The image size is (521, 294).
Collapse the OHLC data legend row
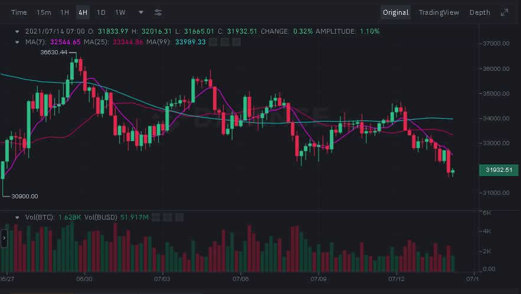[x=17, y=31]
